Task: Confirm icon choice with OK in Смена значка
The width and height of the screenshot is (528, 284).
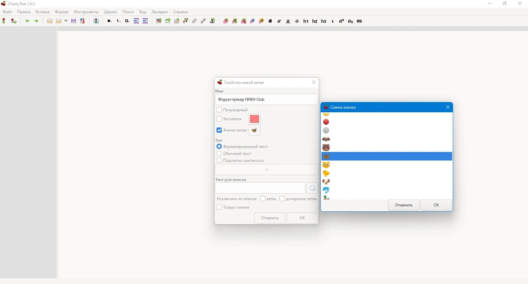Action: (436, 205)
